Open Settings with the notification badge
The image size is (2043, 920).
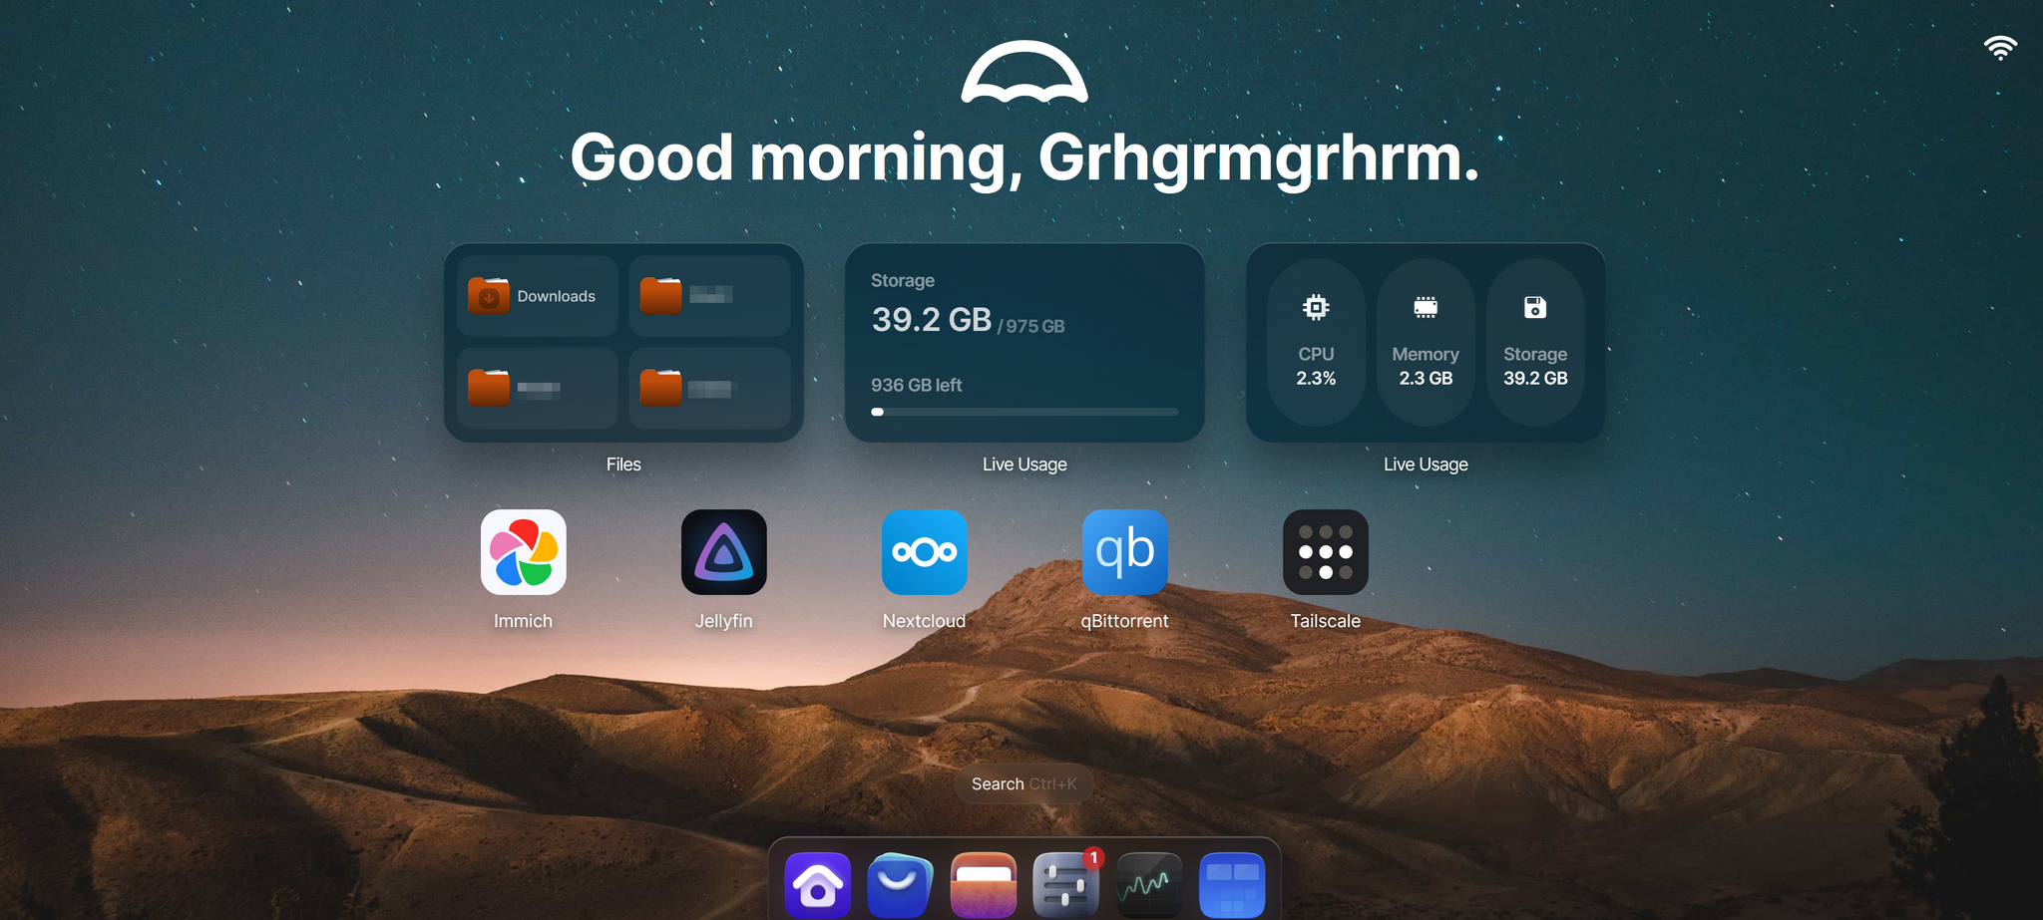1066,885
